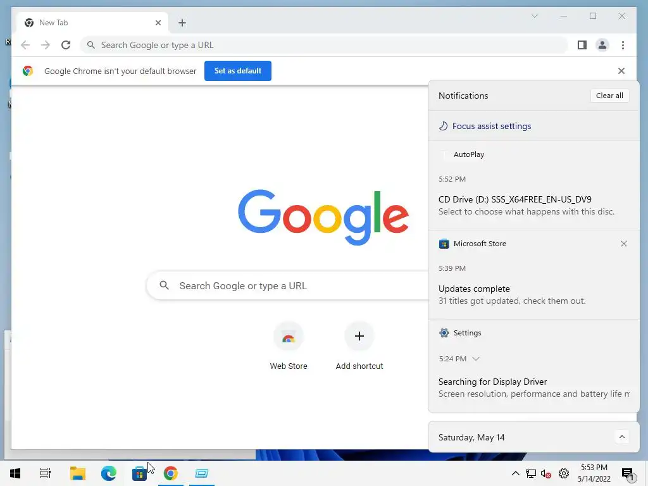Click the Settings gear notification icon
Viewport: 648px width, 486px height.
[444, 333]
